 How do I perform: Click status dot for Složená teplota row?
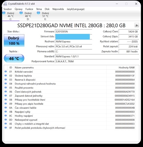coord(6,76)
